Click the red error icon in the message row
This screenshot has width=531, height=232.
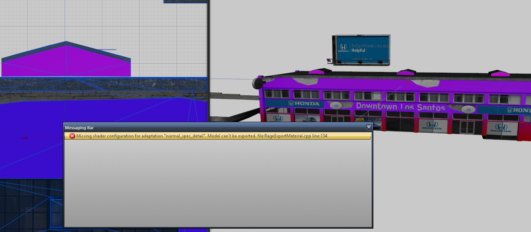tap(73, 136)
